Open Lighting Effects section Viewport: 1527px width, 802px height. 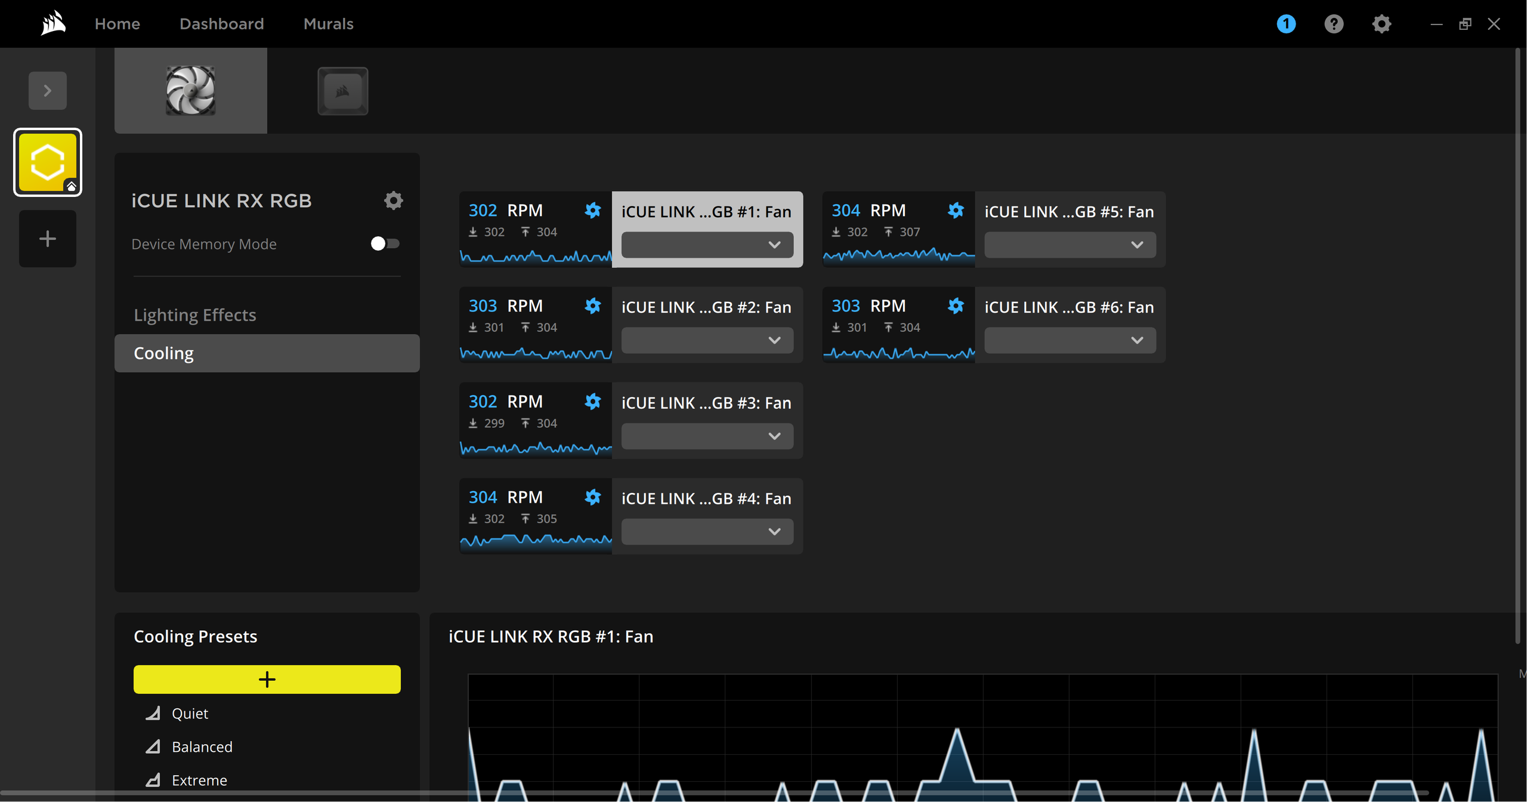pos(195,315)
